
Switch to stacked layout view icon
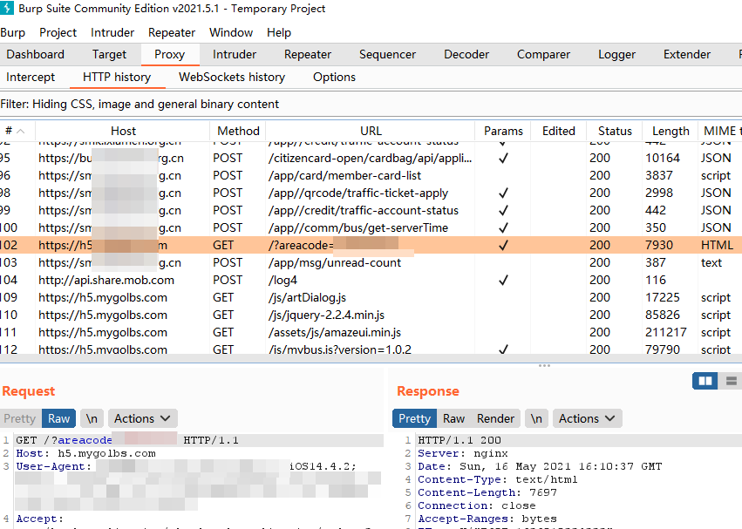point(731,381)
